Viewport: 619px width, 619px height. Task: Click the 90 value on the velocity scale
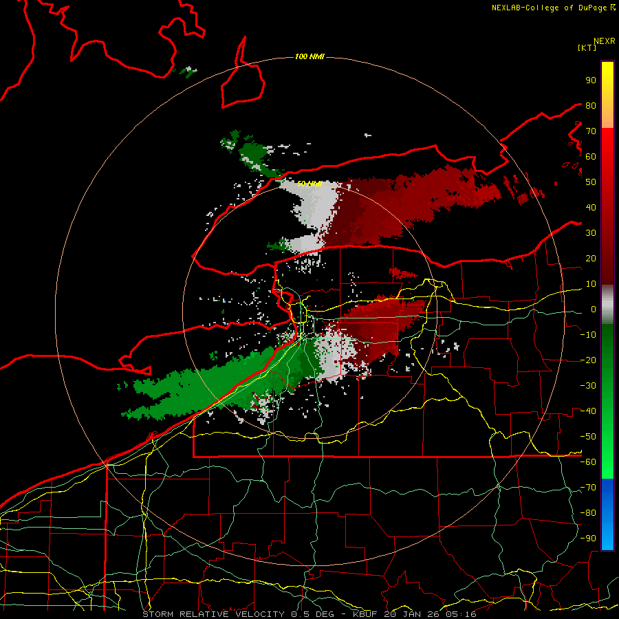(591, 80)
